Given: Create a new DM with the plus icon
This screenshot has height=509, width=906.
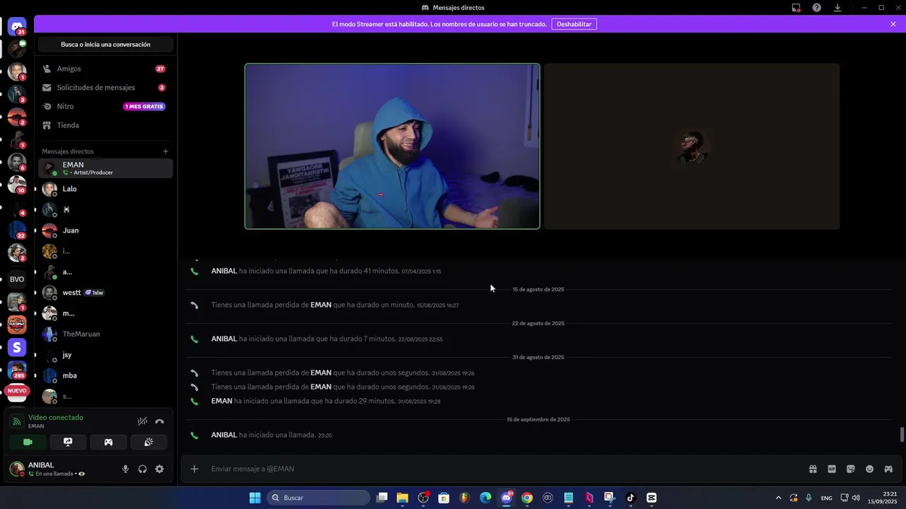Looking at the screenshot, I should (166, 151).
